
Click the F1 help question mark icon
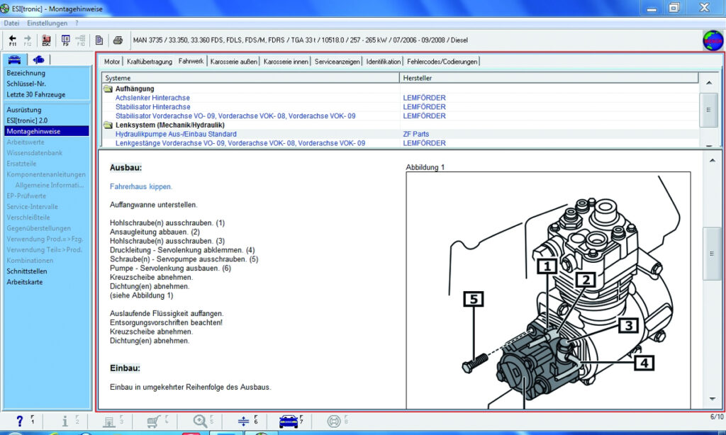(x=20, y=421)
